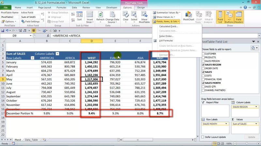Insert a new worksheet tab
Image resolution: width=261 pixels, height=146 pixels.
[x=44, y=140]
